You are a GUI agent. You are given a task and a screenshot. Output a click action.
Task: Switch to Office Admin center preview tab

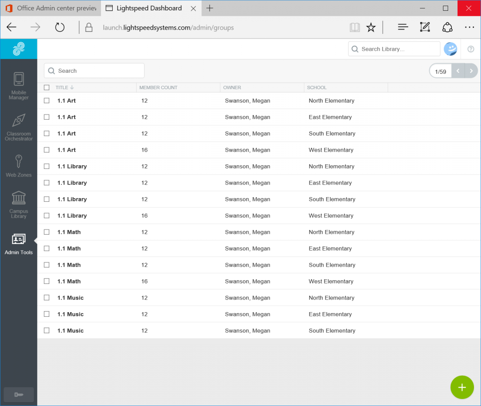[x=51, y=8]
